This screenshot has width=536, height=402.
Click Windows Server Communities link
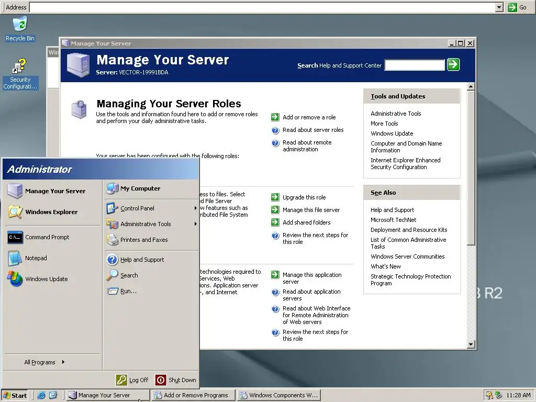point(407,256)
